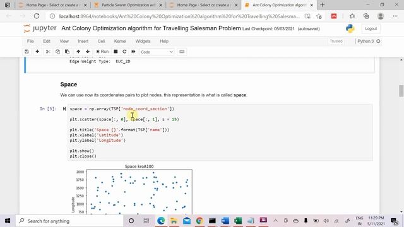Cut selected cells with the scissors icon
Screen dimensions: 404x227
pyautogui.click(x=48, y=52)
